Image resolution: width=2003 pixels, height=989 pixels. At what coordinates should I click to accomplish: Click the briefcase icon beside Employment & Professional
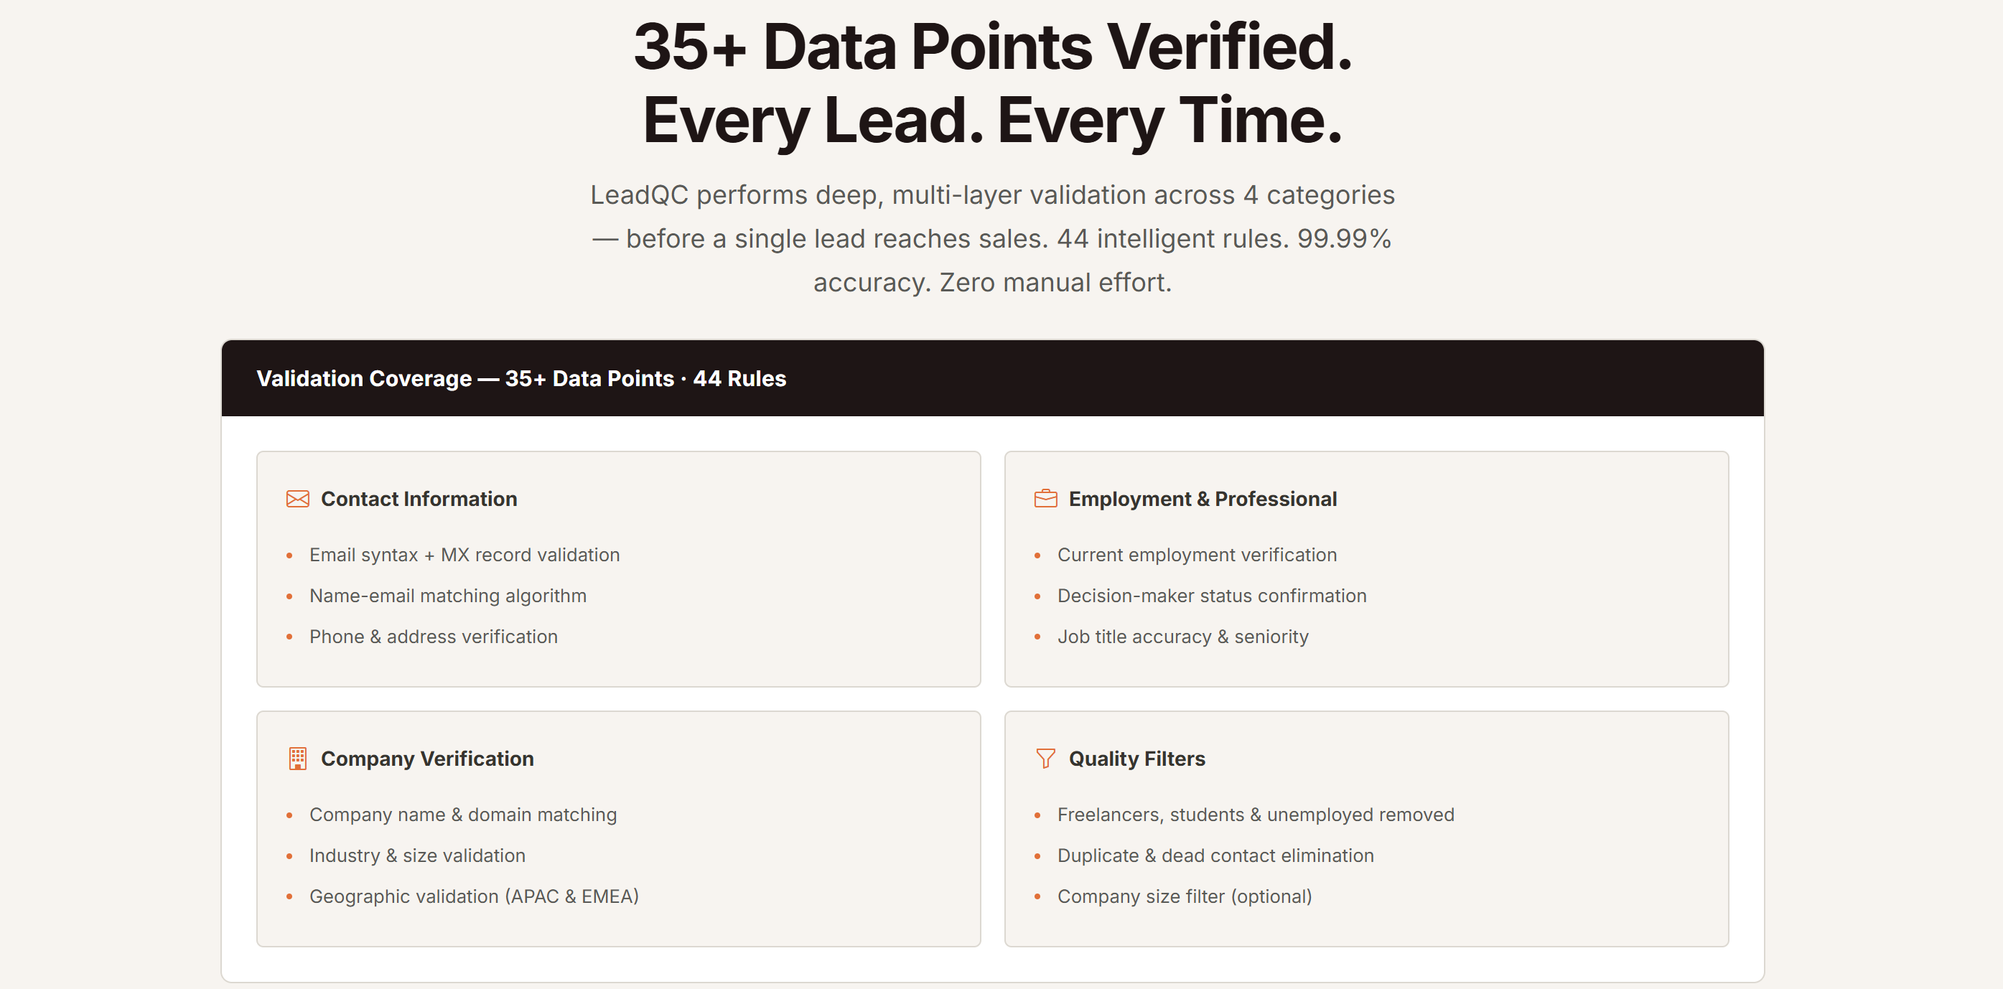[x=1045, y=498]
